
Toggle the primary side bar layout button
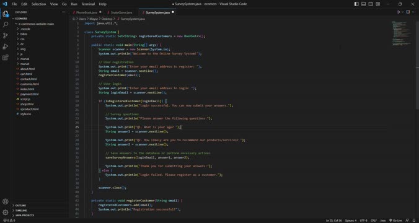point(356,4)
